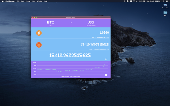The image size is (170, 106).
Task: Click the keyboard viewer icon in the menu bar
Action: click(x=131, y=1)
